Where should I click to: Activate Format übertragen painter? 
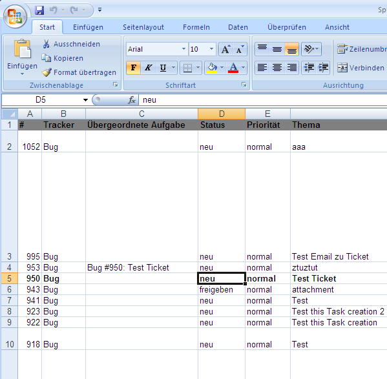(x=79, y=72)
